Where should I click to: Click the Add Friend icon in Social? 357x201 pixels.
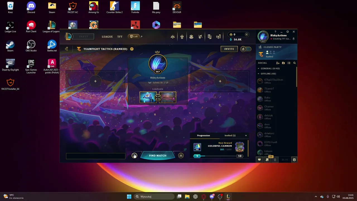click(x=278, y=63)
